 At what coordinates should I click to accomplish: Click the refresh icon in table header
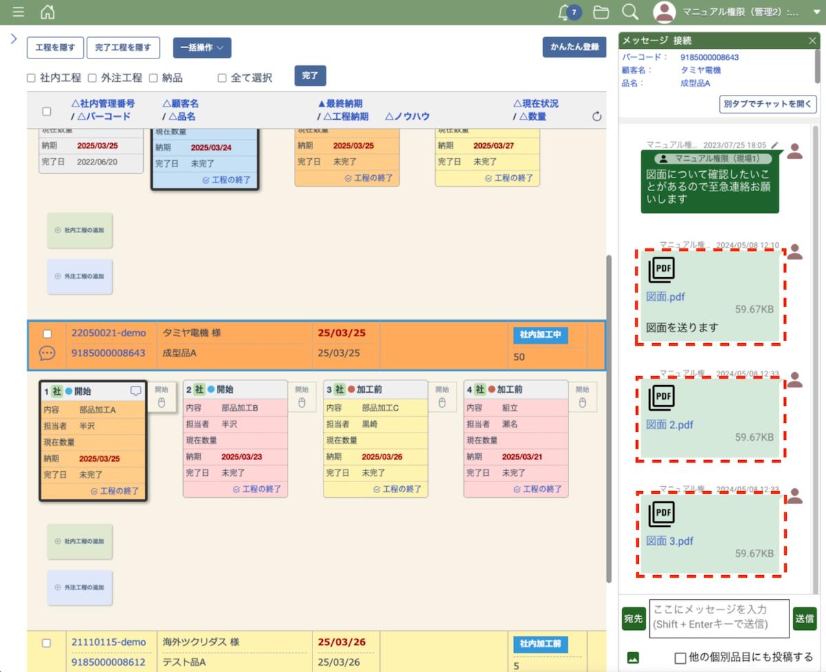[x=597, y=116]
